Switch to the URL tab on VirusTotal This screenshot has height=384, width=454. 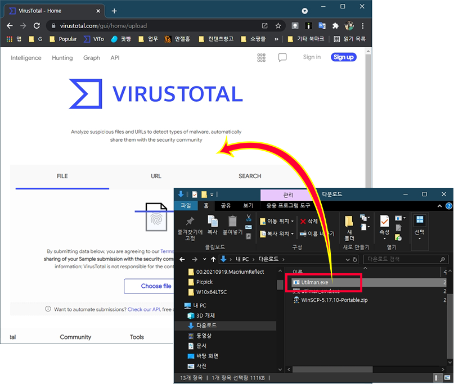point(156,176)
